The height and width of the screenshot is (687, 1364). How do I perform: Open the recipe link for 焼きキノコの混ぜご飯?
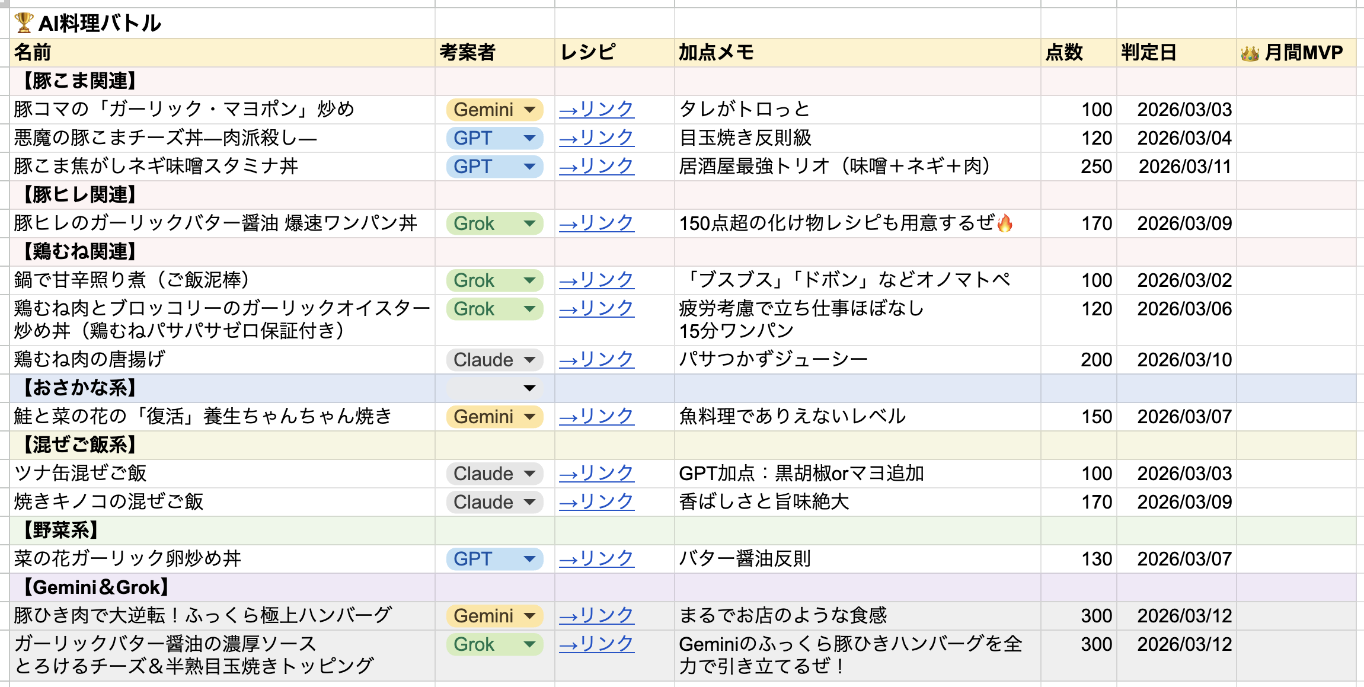coord(595,502)
